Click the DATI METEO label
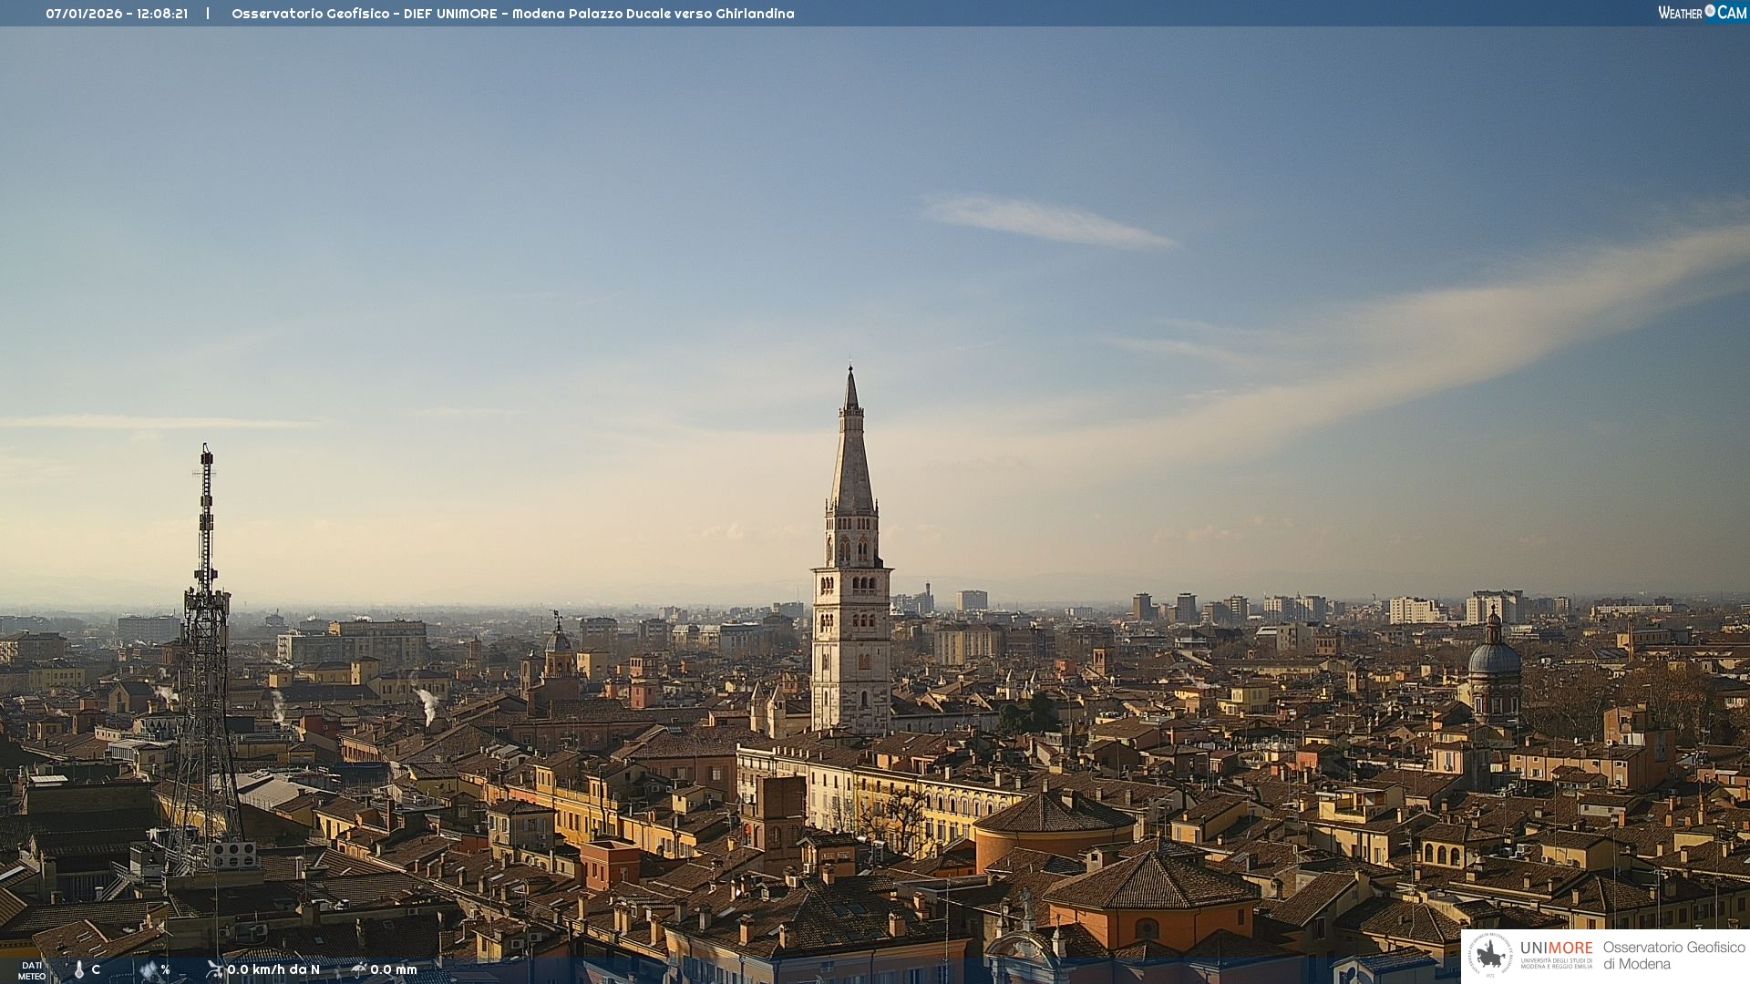 32,970
